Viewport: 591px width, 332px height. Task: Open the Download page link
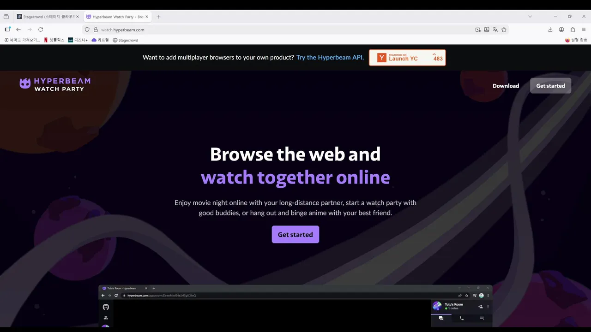pyautogui.click(x=506, y=86)
